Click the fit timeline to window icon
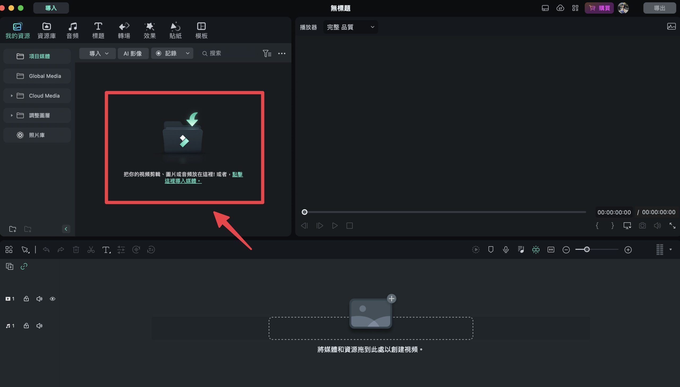This screenshot has height=387, width=680. point(551,249)
